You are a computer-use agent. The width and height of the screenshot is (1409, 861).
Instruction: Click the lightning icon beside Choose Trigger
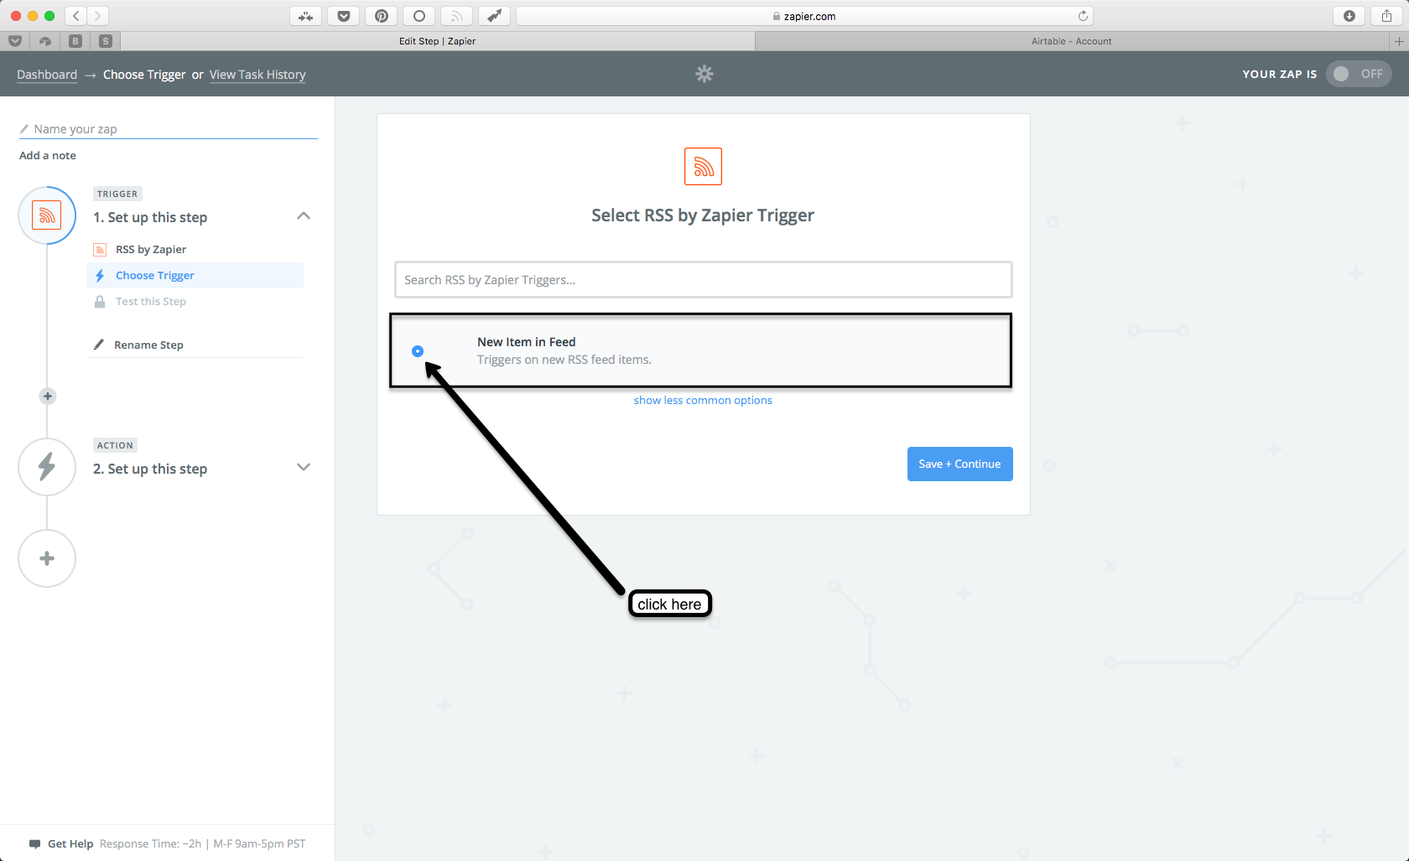tap(100, 276)
